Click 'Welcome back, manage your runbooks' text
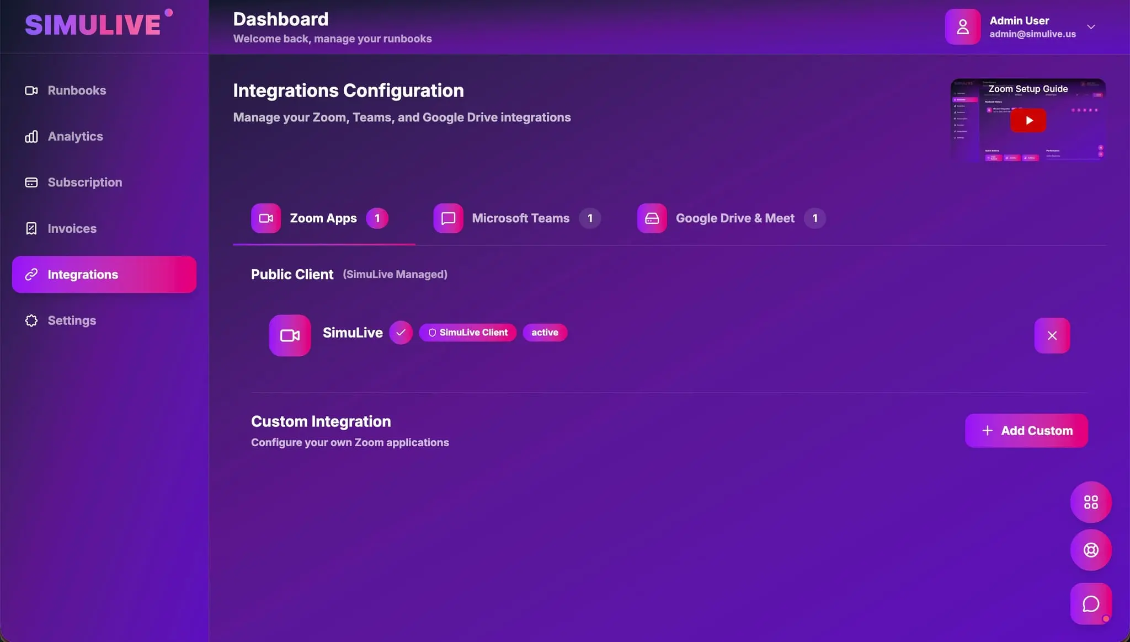 (x=332, y=39)
